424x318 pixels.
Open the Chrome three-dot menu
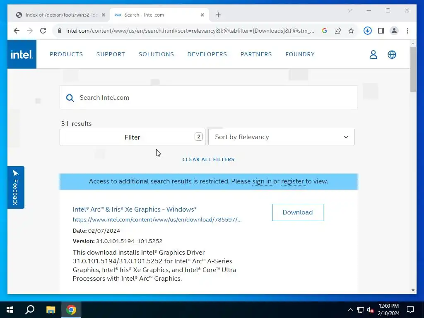tap(407, 31)
